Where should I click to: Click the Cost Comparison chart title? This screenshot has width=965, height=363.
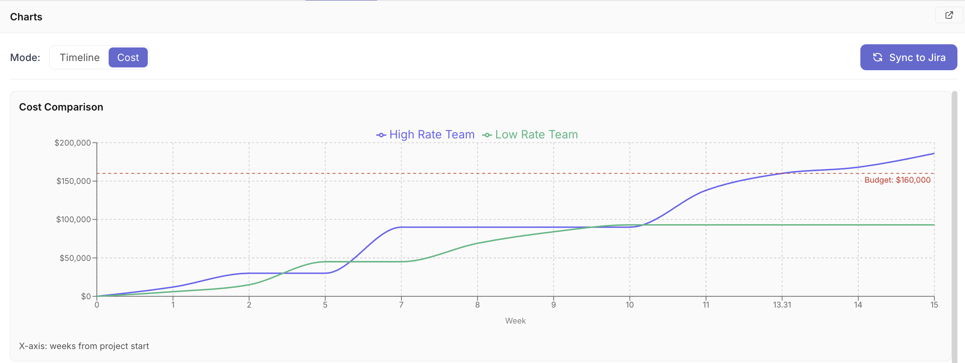(61, 107)
